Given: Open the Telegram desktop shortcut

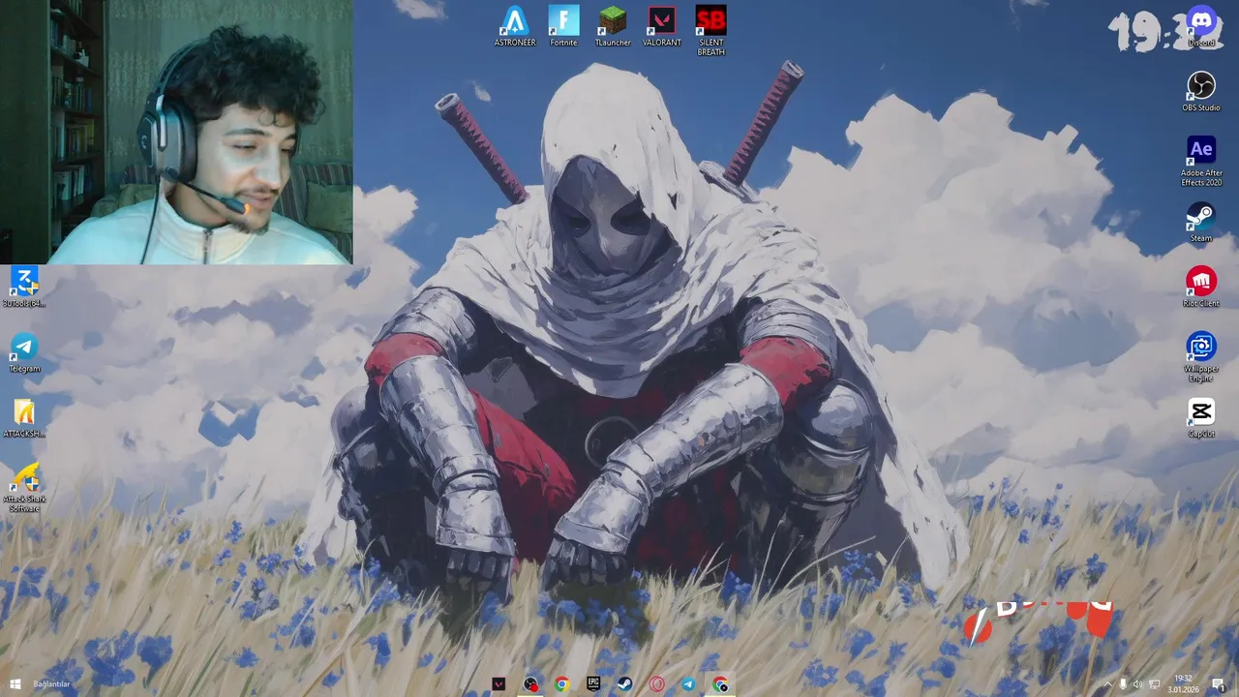Looking at the screenshot, I should click(24, 351).
